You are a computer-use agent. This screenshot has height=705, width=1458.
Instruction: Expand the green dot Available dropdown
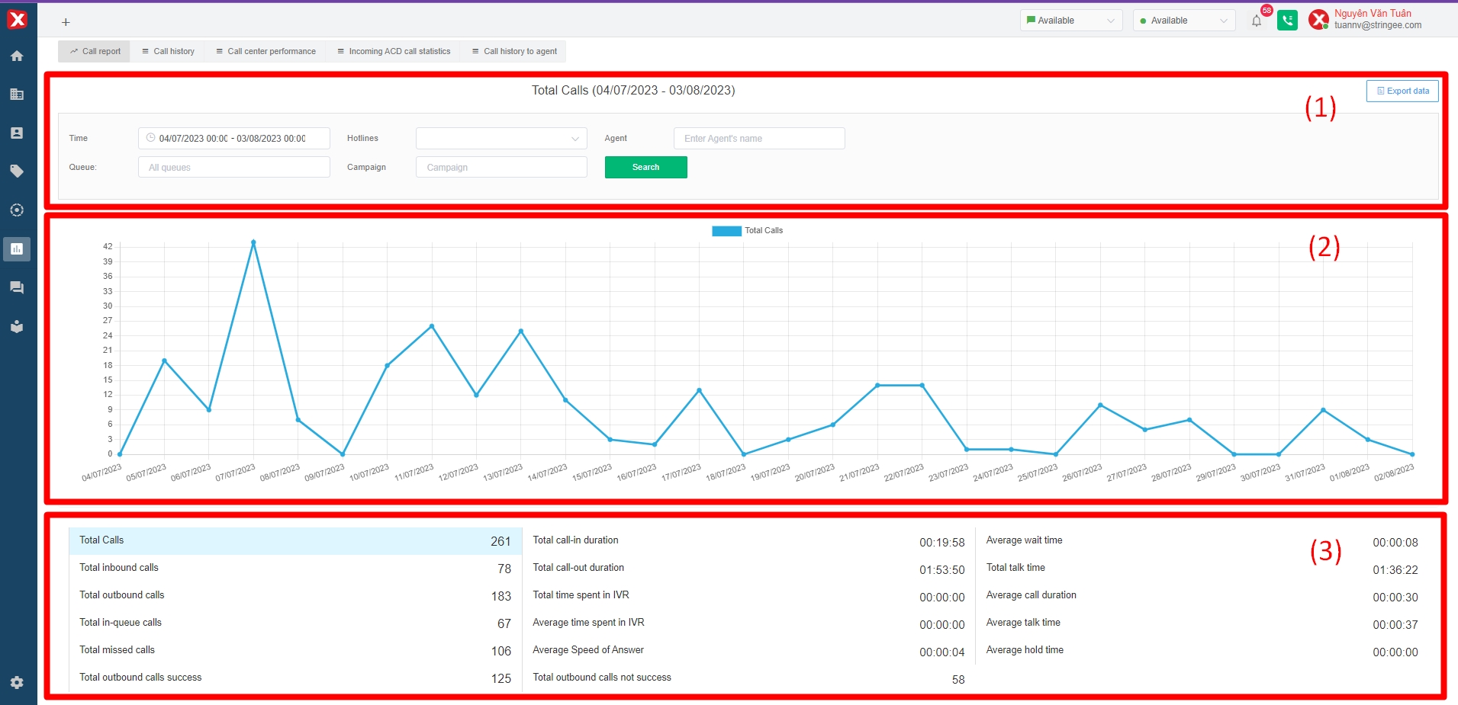click(x=1183, y=21)
